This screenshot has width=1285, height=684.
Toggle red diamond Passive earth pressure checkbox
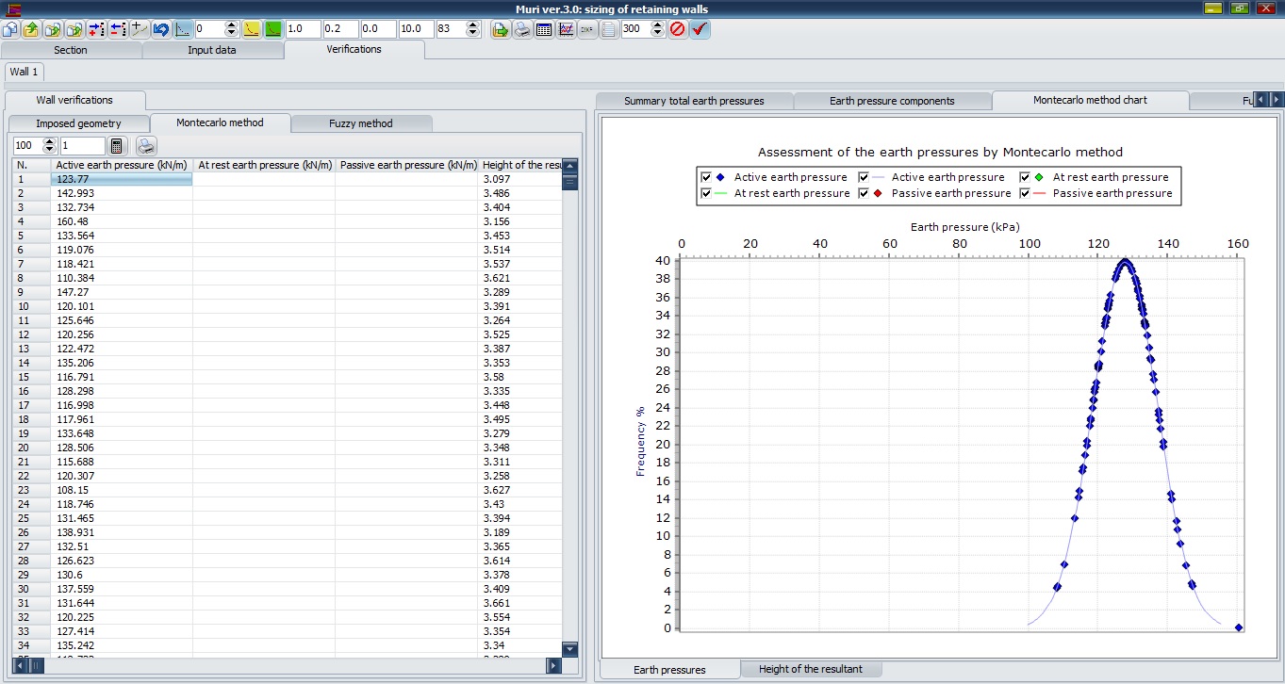click(x=864, y=193)
